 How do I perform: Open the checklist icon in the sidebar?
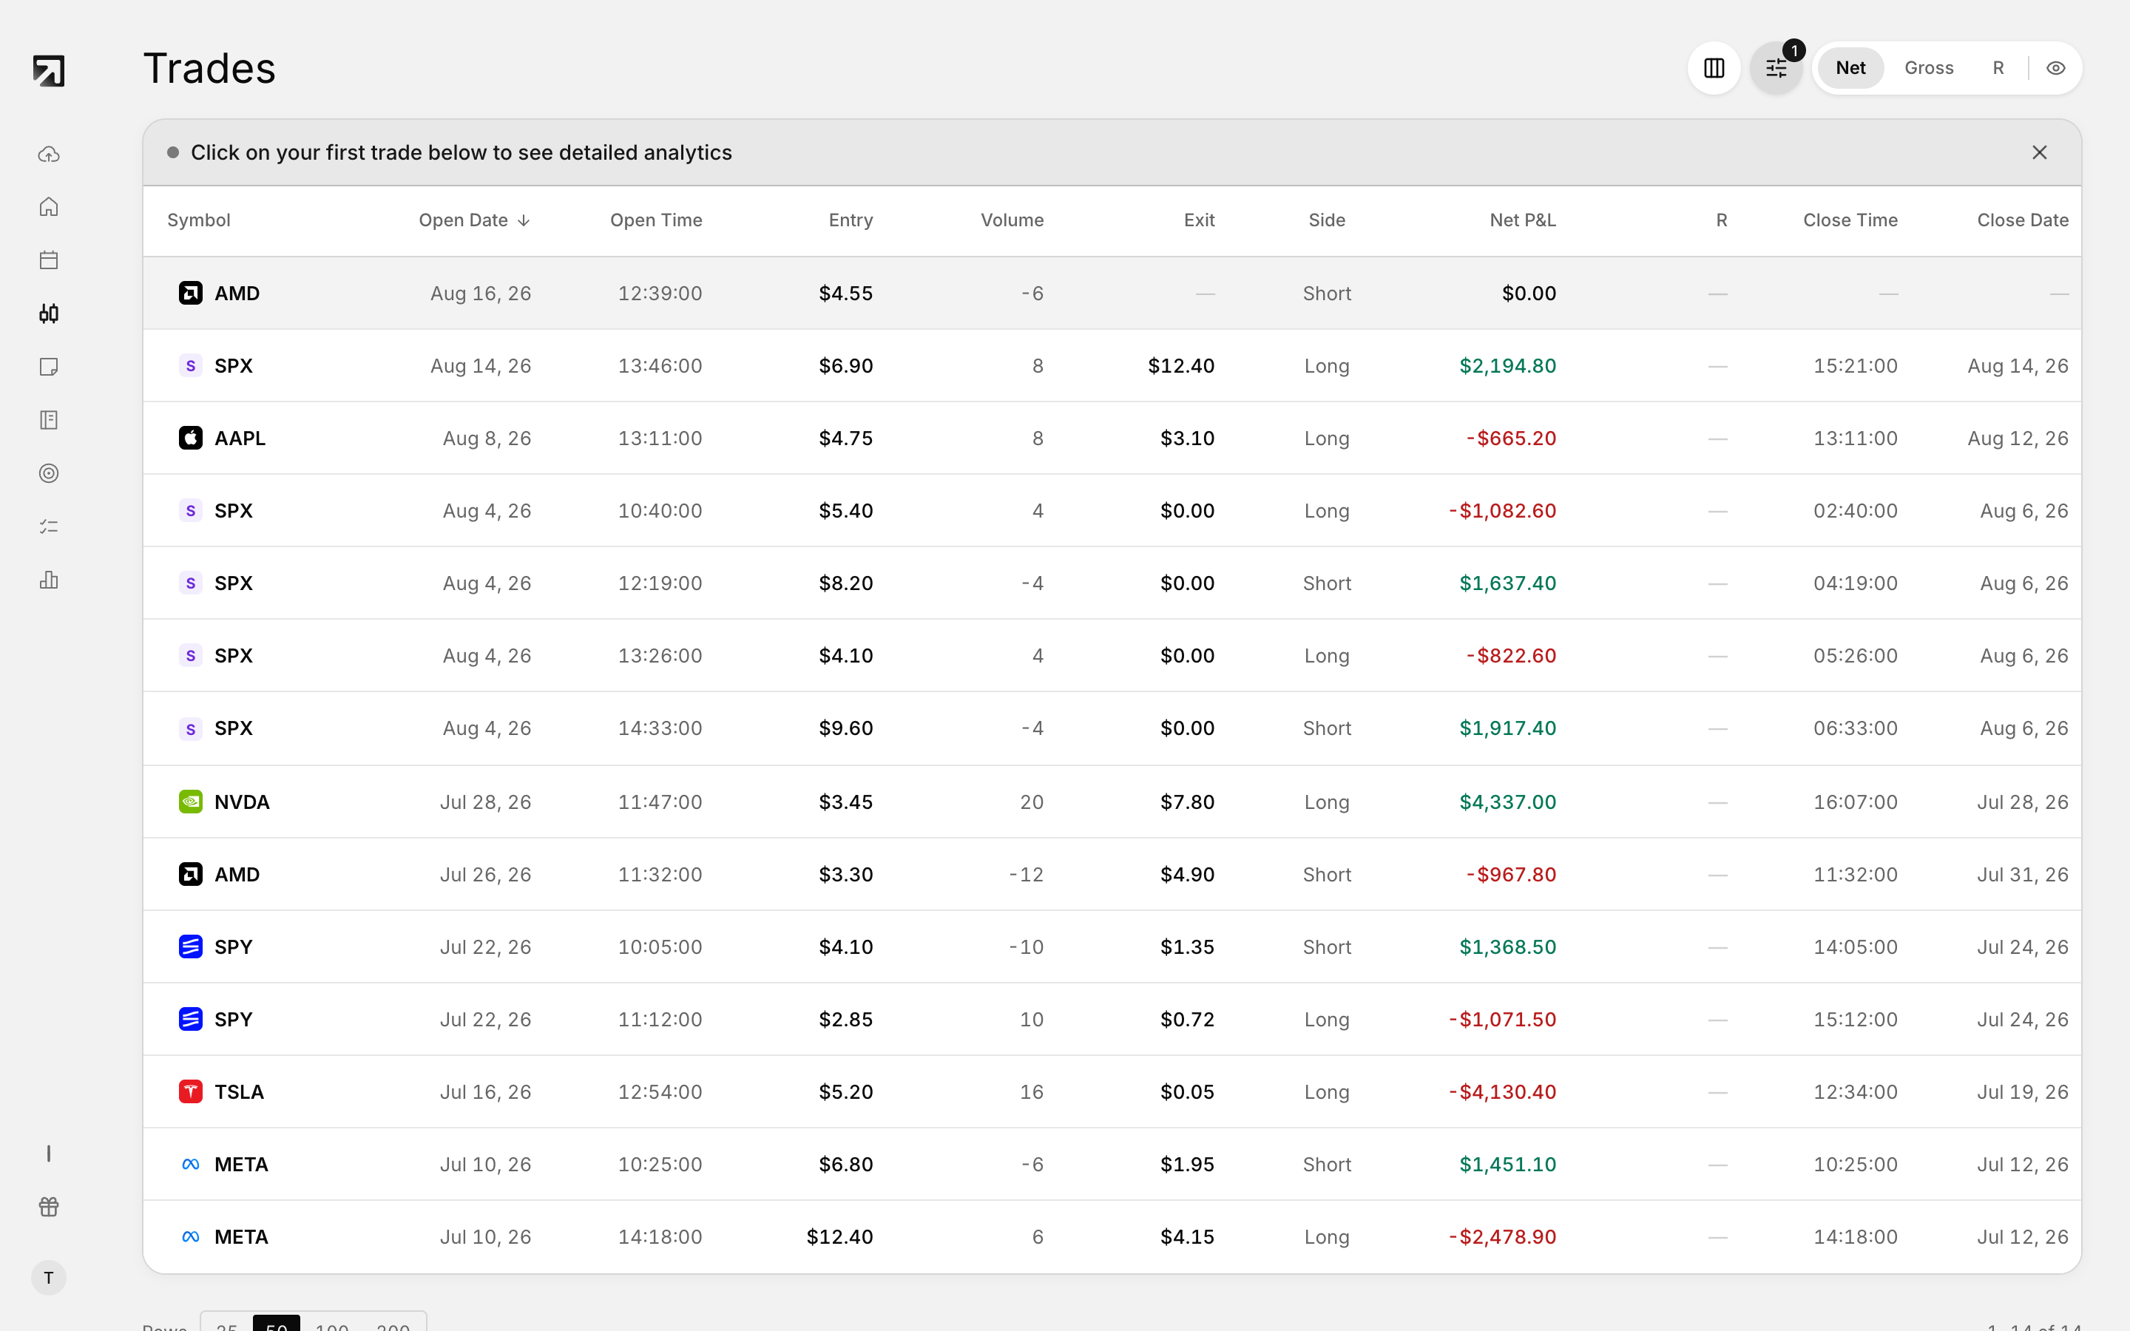point(48,526)
